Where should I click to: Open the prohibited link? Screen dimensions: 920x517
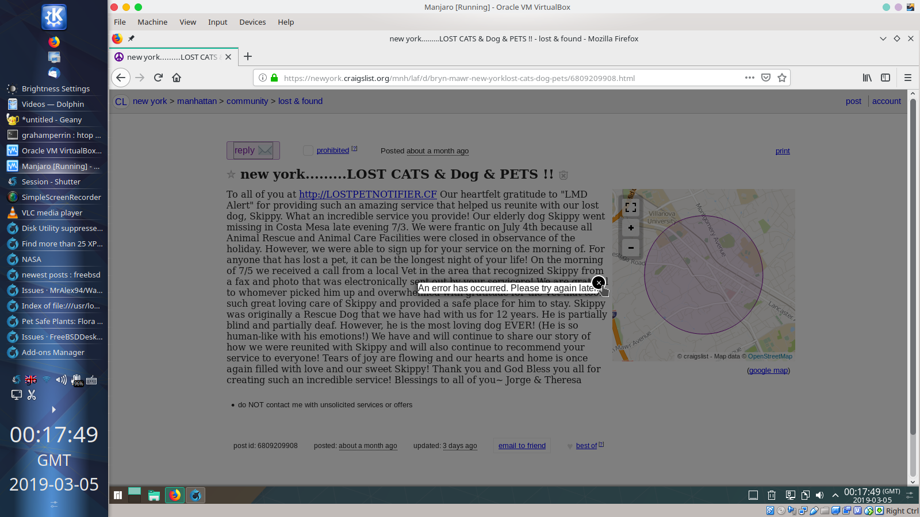click(x=333, y=151)
